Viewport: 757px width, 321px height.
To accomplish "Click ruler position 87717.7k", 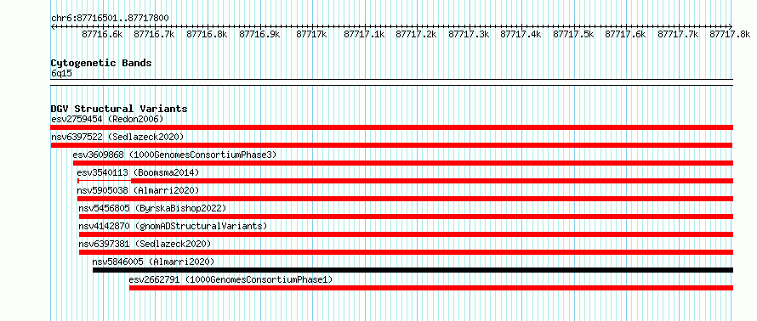I will pos(678,34).
